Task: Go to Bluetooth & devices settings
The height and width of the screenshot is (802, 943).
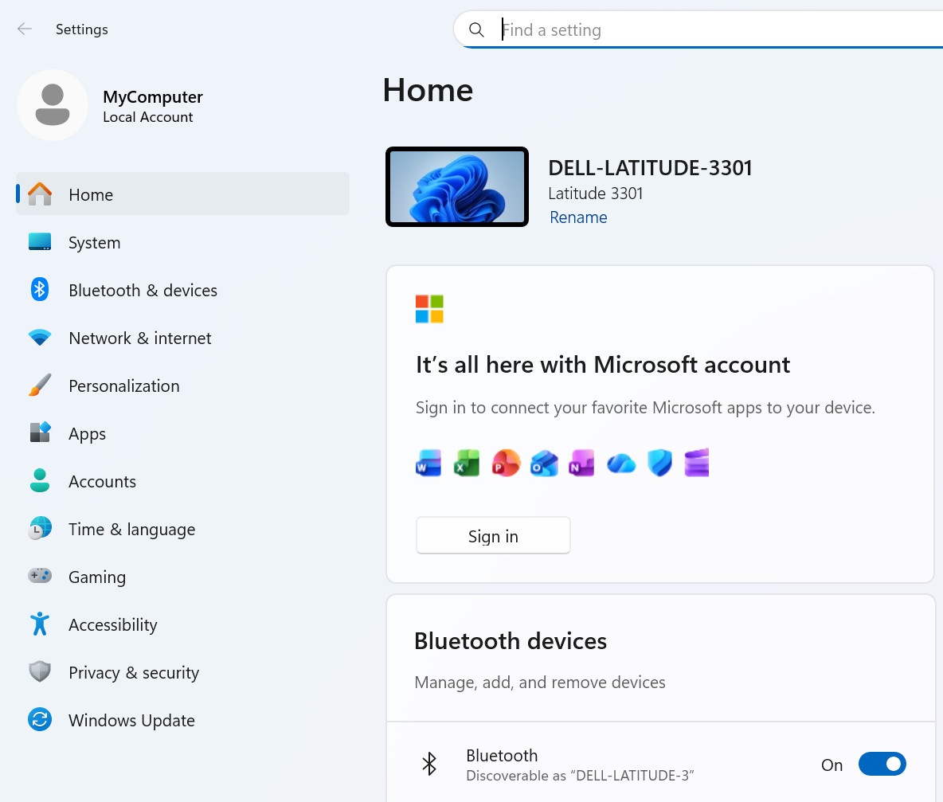Action: click(x=182, y=290)
